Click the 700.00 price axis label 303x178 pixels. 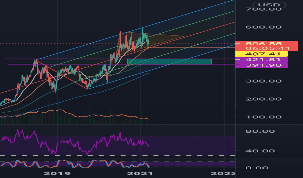[263, 9]
